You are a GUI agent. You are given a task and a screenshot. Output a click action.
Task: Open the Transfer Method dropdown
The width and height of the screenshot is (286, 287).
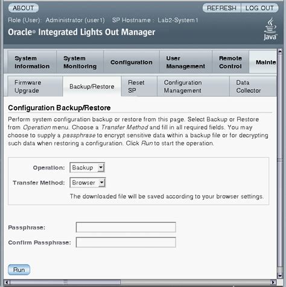coord(87,183)
